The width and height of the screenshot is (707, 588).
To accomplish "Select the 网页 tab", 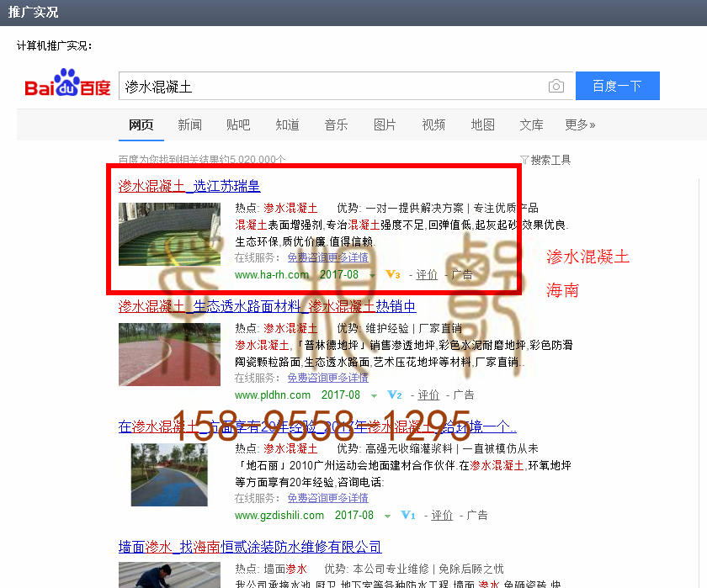I will [x=141, y=124].
